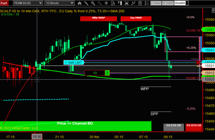Click the EU ETH OR button
Image resolution: width=215 pixels, height=140 pixels.
click(x=174, y=127)
